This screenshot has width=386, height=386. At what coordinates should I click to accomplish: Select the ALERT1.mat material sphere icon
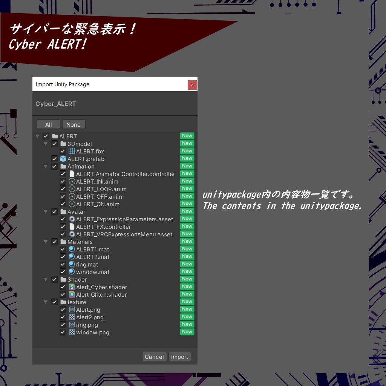click(x=72, y=249)
